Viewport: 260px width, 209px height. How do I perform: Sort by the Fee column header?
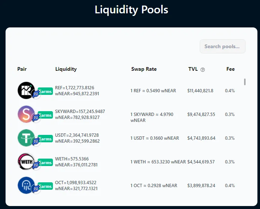click(x=230, y=69)
